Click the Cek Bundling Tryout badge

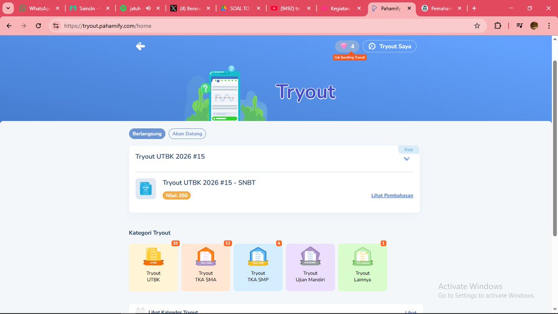(350, 57)
